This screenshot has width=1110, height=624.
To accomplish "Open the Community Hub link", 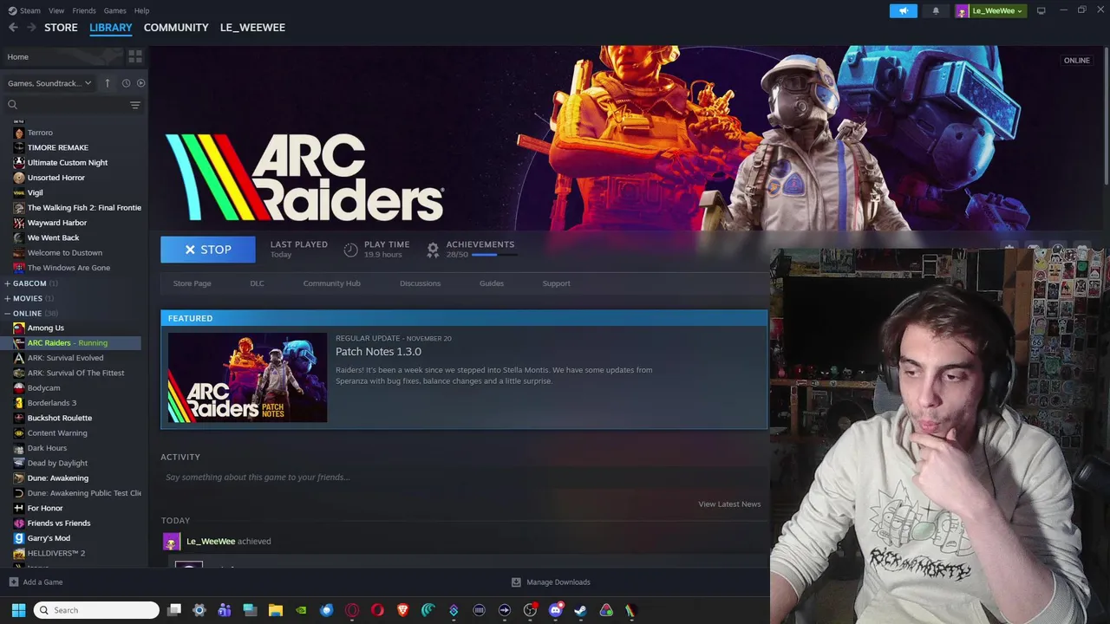I will pyautogui.click(x=331, y=283).
